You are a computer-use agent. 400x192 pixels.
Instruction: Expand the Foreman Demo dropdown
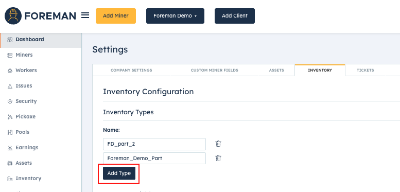(175, 16)
